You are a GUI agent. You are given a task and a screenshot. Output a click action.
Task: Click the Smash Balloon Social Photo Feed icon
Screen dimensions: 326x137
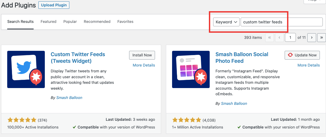point(191,69)
